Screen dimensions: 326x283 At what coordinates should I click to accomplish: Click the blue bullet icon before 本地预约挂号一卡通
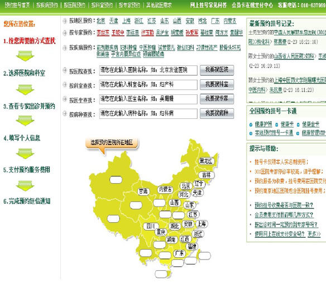point(251,133)
